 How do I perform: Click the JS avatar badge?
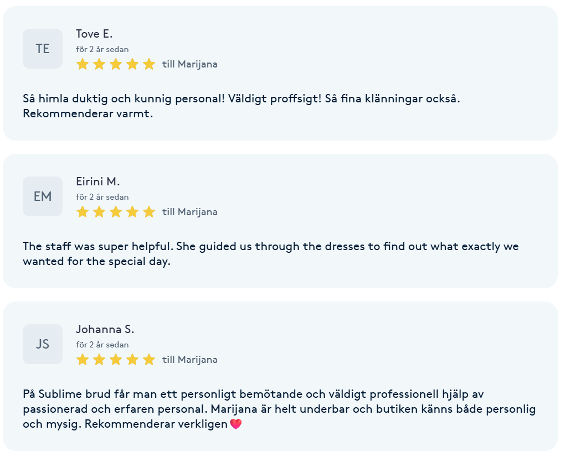coord(43,344)
